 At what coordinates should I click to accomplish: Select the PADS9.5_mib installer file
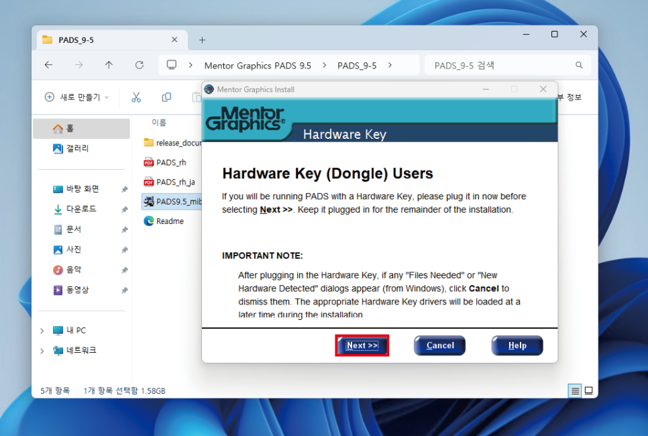pyautogui.click(x=172, y=202)
